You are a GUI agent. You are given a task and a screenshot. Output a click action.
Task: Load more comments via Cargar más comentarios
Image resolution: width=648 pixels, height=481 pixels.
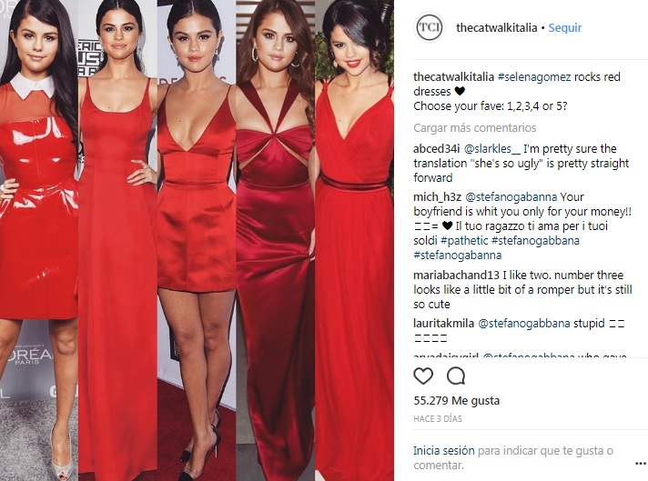(475, 128)
